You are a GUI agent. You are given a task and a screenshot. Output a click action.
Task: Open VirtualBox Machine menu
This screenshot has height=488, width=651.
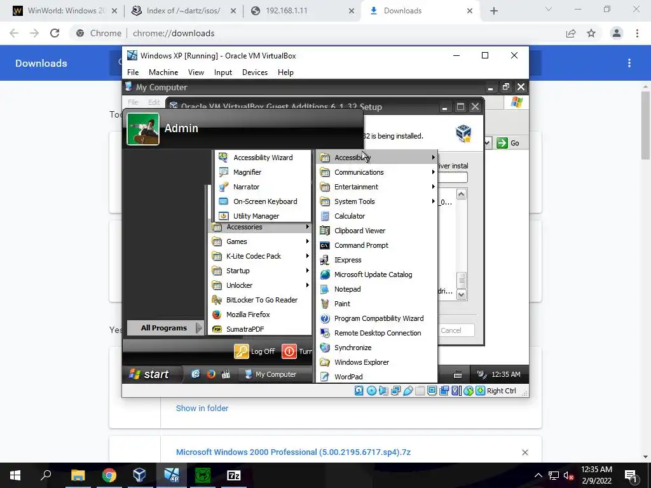(163, 72)
